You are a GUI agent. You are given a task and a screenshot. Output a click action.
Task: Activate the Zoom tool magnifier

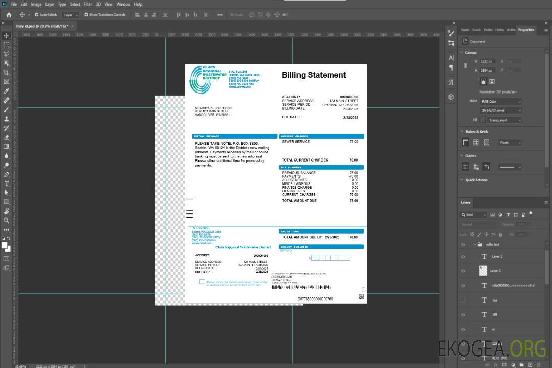(7, 220)
